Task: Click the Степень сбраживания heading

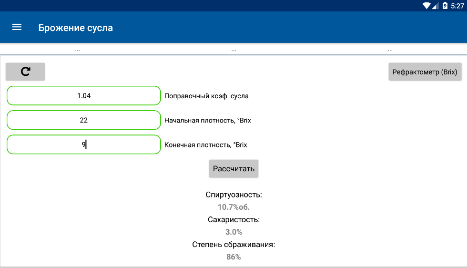Action: [234, 245]
